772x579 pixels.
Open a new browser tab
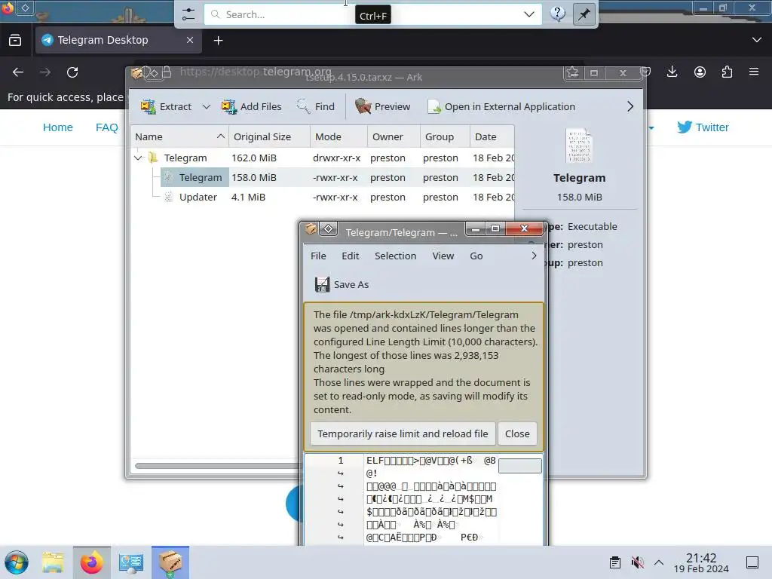coord(218,41)
